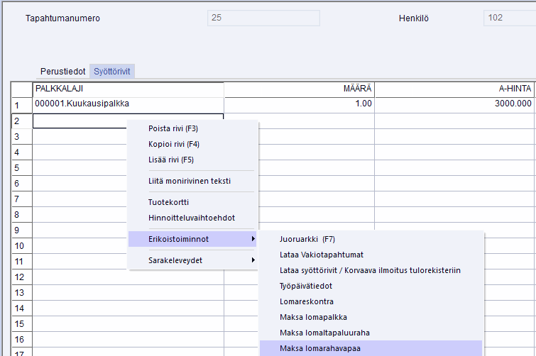Viewport: 536px width, 356px height.
Task: Switch to the Syöttörivit tab
Action: pos(113,72)
